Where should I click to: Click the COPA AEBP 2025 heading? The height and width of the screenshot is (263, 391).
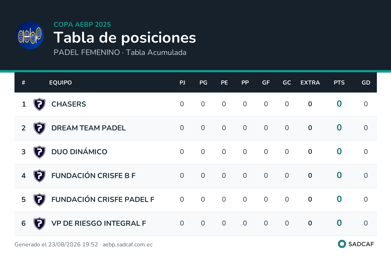82,24
